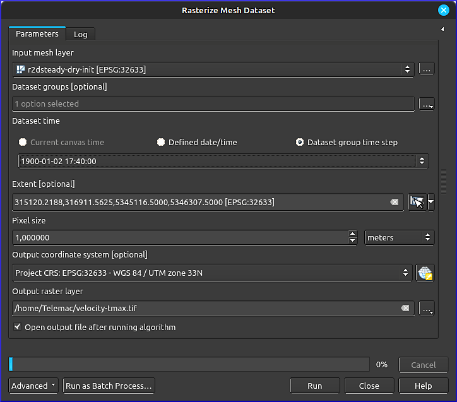Screen dimensions: 457x402
Task: Clear the Extent field value
Action: click(395, 202)
